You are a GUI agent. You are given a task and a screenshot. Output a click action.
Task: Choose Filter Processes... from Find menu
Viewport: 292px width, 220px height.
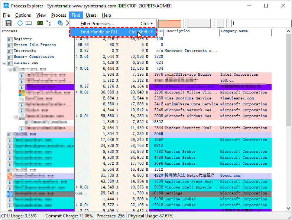point(113,24)
